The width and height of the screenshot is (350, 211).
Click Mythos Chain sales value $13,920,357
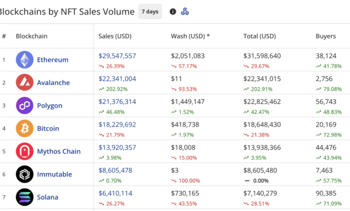[117, 148]
